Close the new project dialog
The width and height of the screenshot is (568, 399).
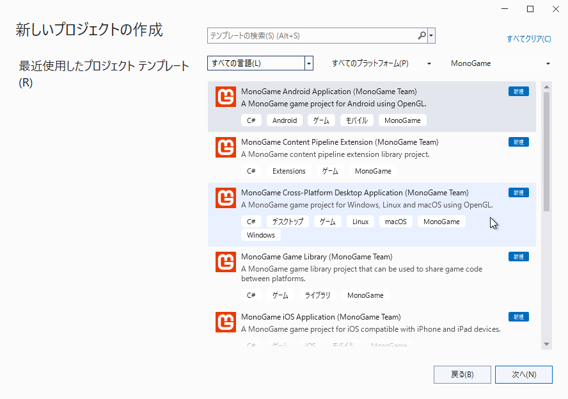click(x=556, y=9)
